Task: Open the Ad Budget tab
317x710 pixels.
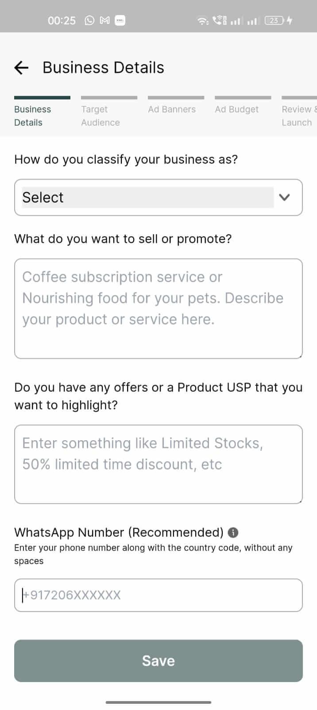Action: pyautogui.click(x=237, y=109)
